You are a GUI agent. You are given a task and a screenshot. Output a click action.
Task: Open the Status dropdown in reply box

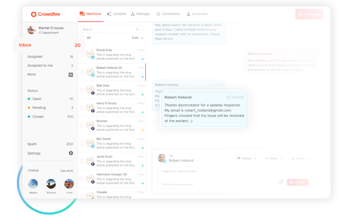[x=247, y=158]
